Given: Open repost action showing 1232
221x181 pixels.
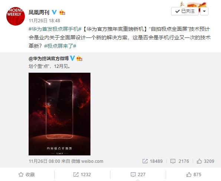Looking at the screenshot, I should click(x=82, y=175).
